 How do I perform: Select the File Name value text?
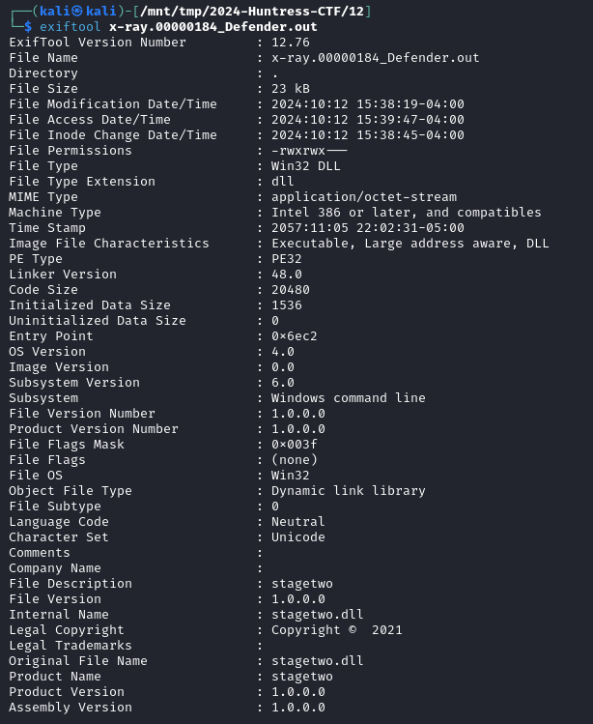click(375, 58)
